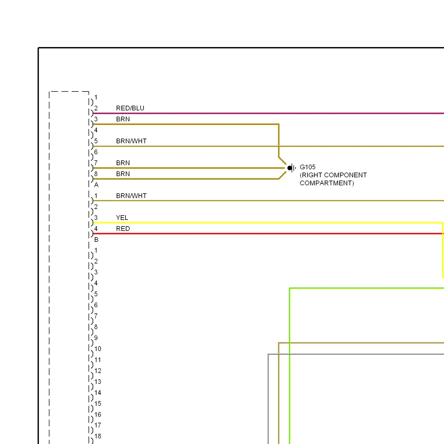The height and width of the screenshot is (444, 444).
Task: Click the RED wire label at pin 4
Action: [x=123, y=229]
